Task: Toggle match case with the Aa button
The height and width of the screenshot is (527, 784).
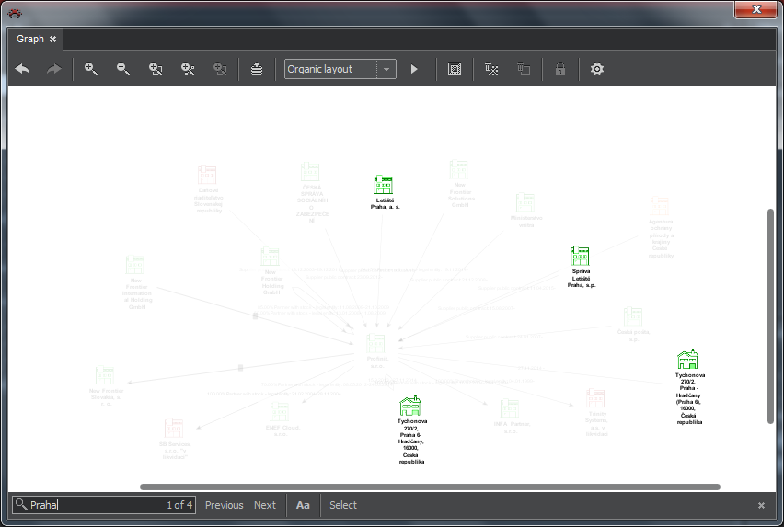Action: click(x=303, y=505)
